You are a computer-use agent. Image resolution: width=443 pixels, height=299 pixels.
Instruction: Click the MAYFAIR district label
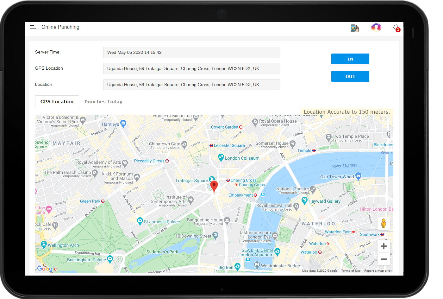[66, 143]
